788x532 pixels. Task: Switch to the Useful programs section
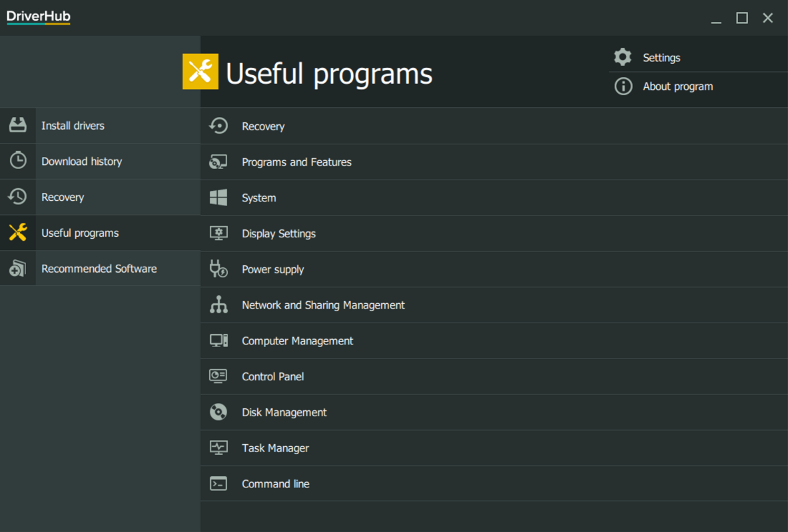point(80,233)
